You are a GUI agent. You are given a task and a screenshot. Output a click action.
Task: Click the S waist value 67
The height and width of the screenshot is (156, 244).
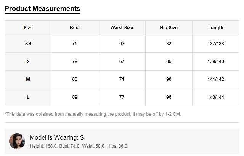click(122, 61)
